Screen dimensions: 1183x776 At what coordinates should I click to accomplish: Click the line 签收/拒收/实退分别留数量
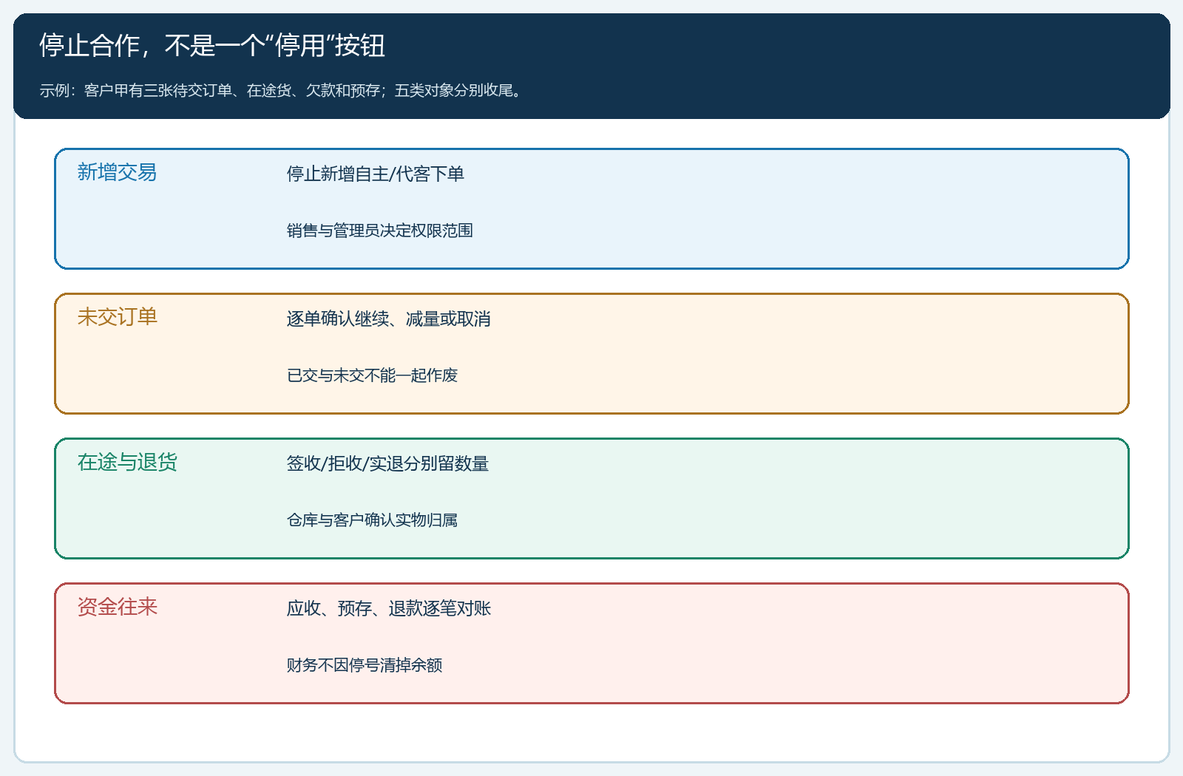pyautogui.click(x=387, y=463)
